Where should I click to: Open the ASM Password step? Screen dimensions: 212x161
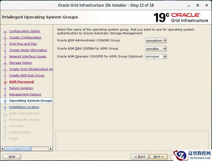[21, 82]
